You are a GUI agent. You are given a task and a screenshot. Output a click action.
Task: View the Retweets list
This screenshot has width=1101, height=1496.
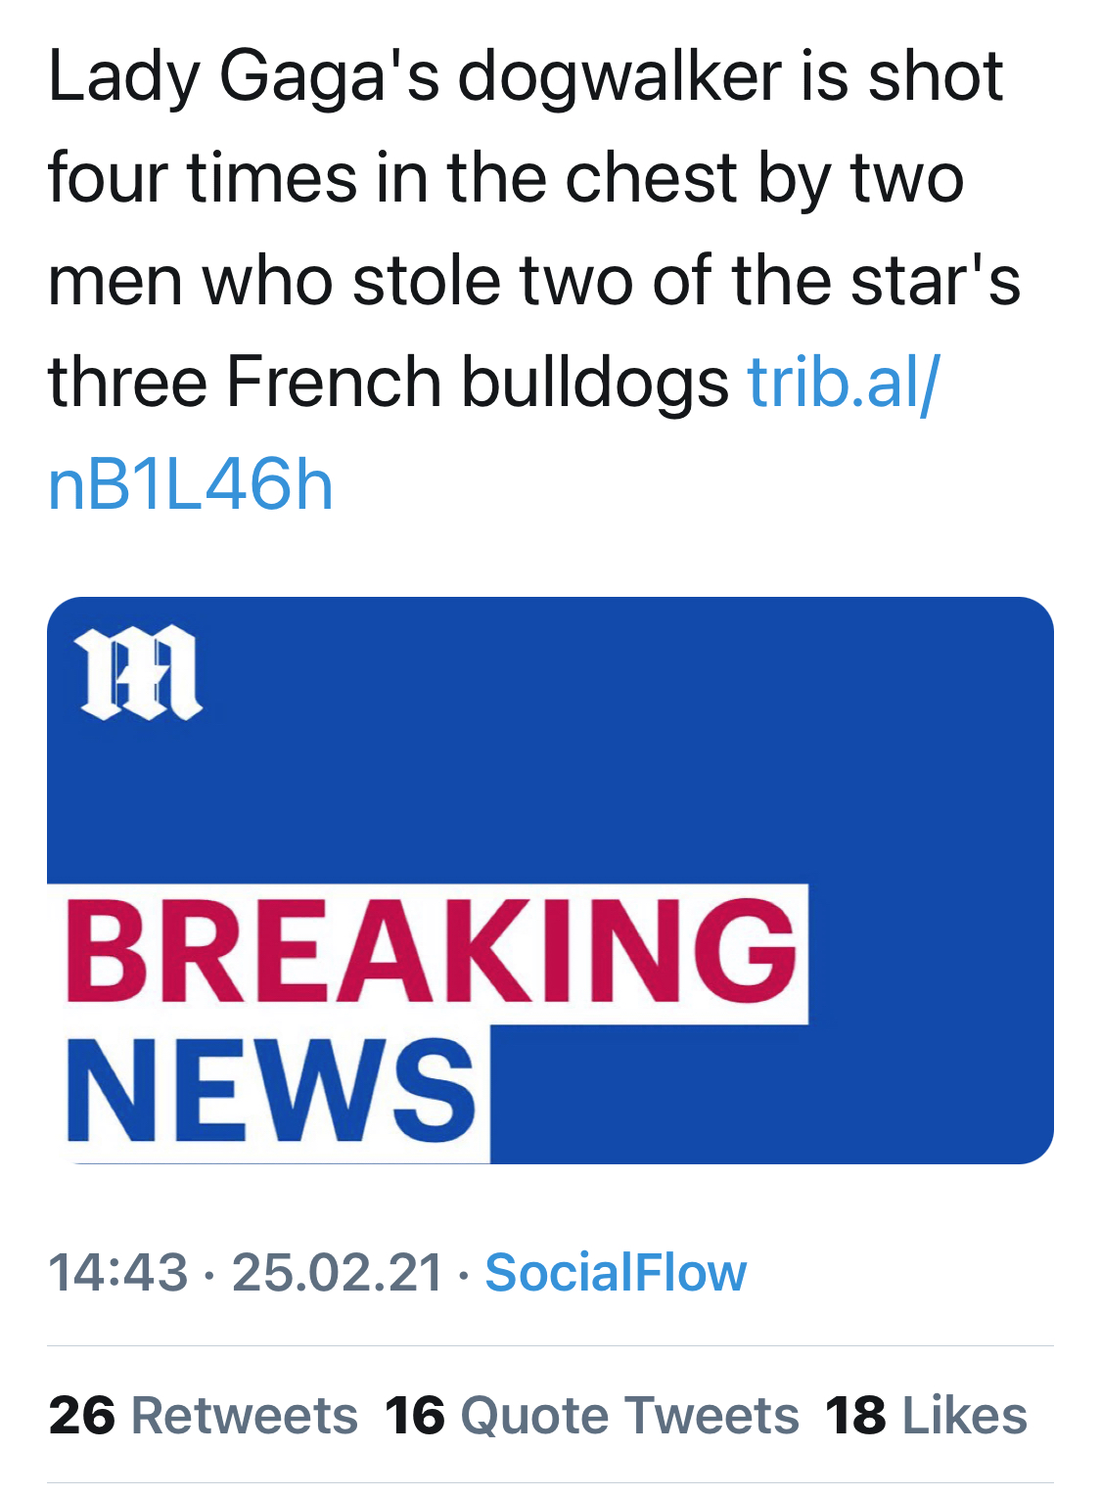coord(244,1416)
